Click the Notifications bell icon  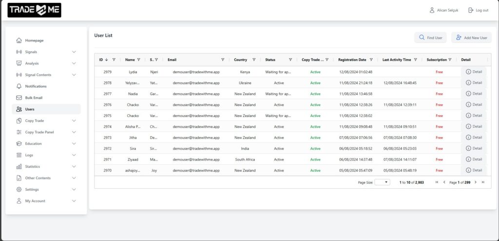click(19, 86)
